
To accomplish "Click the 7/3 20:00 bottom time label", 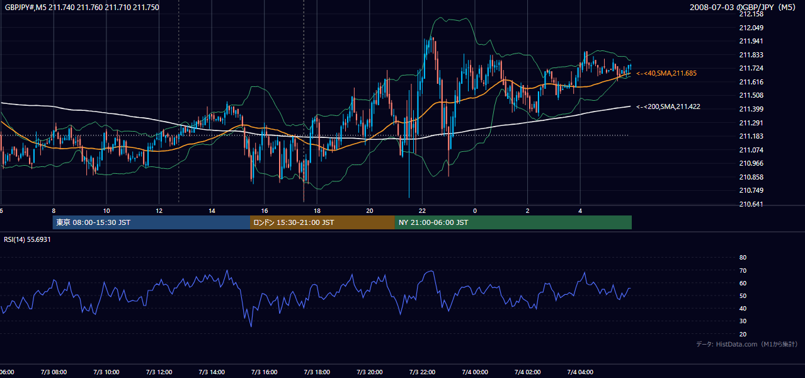I will click(370, 372).
